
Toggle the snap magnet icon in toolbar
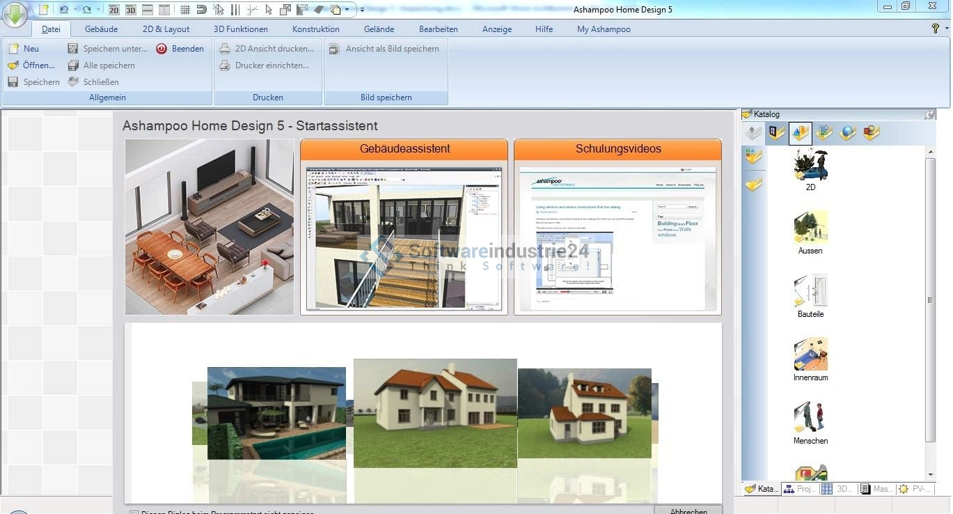[x=201, y=10]
